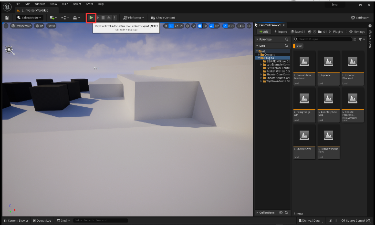375x225 pixels.
Task: Toggle the Level filter chip
Action: point(298,46)
